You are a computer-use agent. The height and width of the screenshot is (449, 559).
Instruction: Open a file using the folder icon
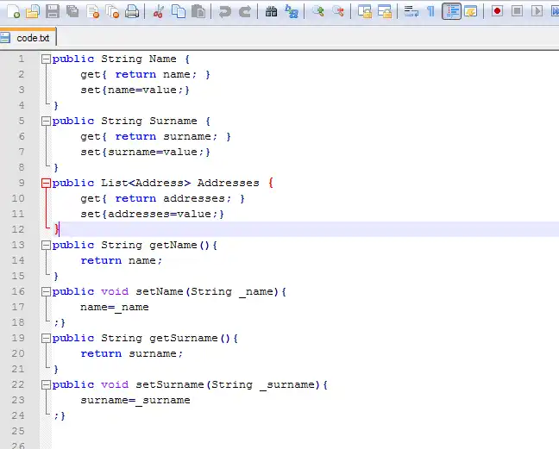pos(33,11)
